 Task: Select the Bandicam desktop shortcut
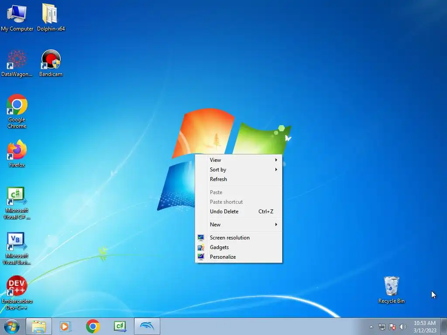(51, 63)
